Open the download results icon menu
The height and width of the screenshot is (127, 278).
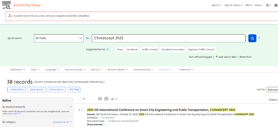(x=114, y=99)
